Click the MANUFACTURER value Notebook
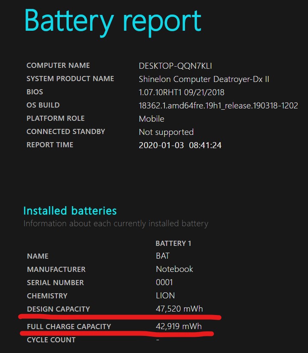The image size is (308, 353). [x=174, y=269]
